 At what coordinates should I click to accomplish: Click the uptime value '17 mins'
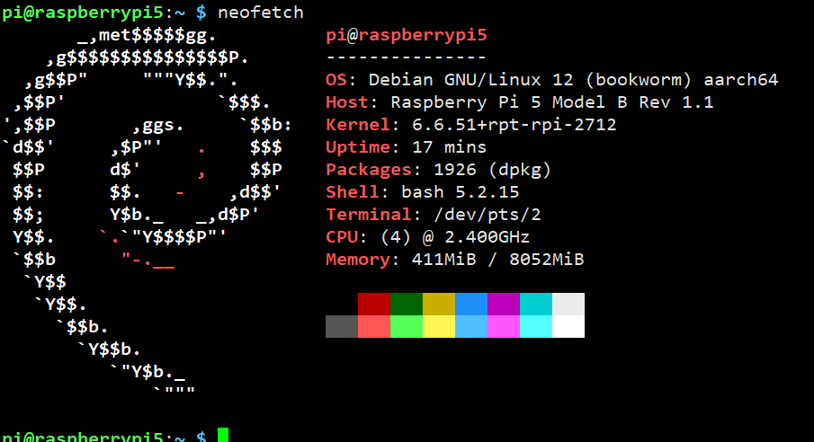pyautogui.click(x=449, y=146)
